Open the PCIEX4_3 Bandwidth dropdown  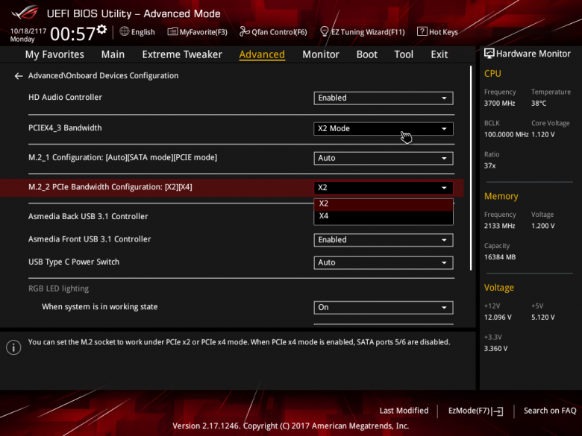[x=384, y=129]
